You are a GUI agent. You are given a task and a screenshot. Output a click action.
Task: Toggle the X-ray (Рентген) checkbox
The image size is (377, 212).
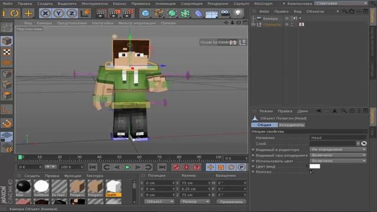(x=312, y=172)
